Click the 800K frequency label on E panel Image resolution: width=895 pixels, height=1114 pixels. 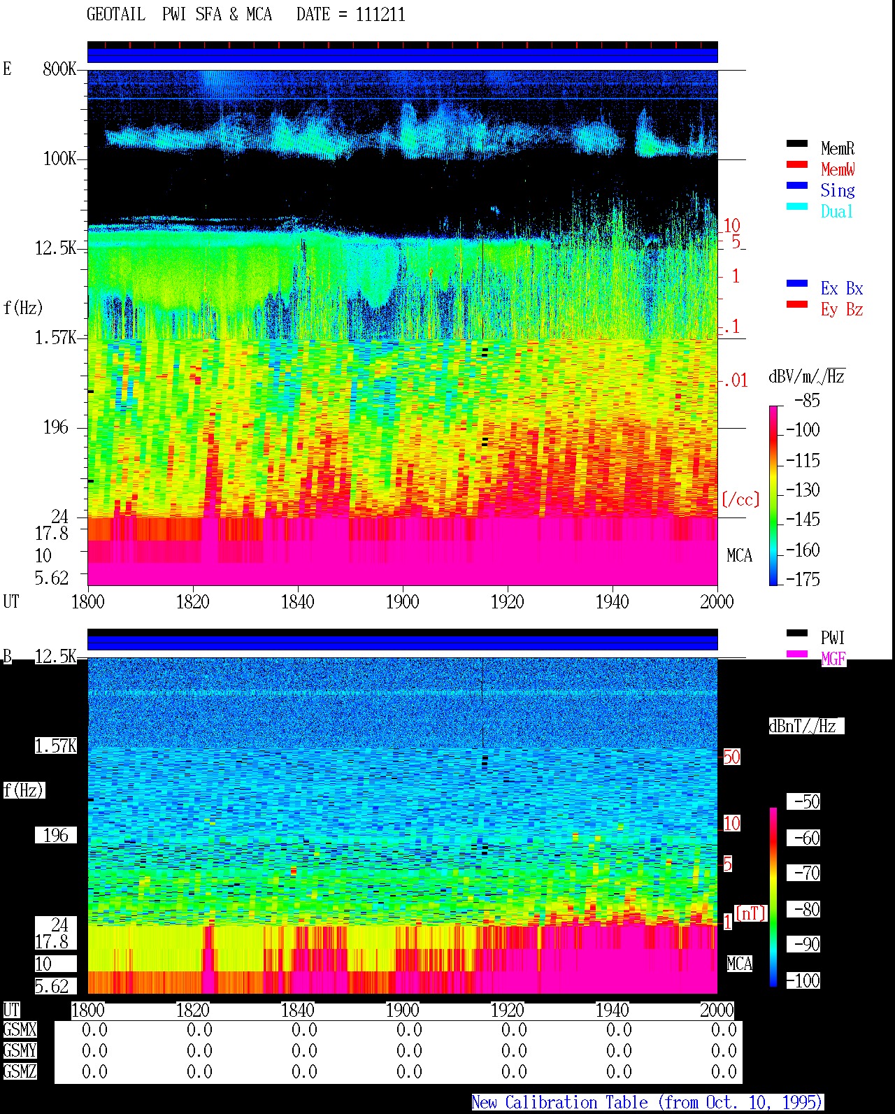click(x=59, y=69)
